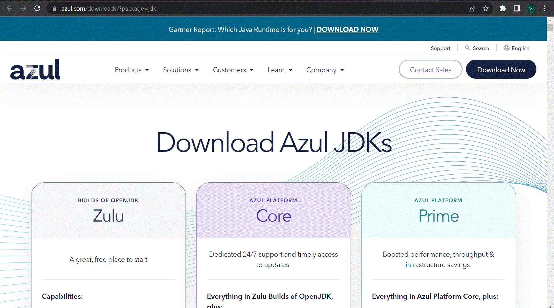Image resolution: width=554 pixels, height=308 pixels.
Task: Toggle the browser side panel
Action: point(517,8)
